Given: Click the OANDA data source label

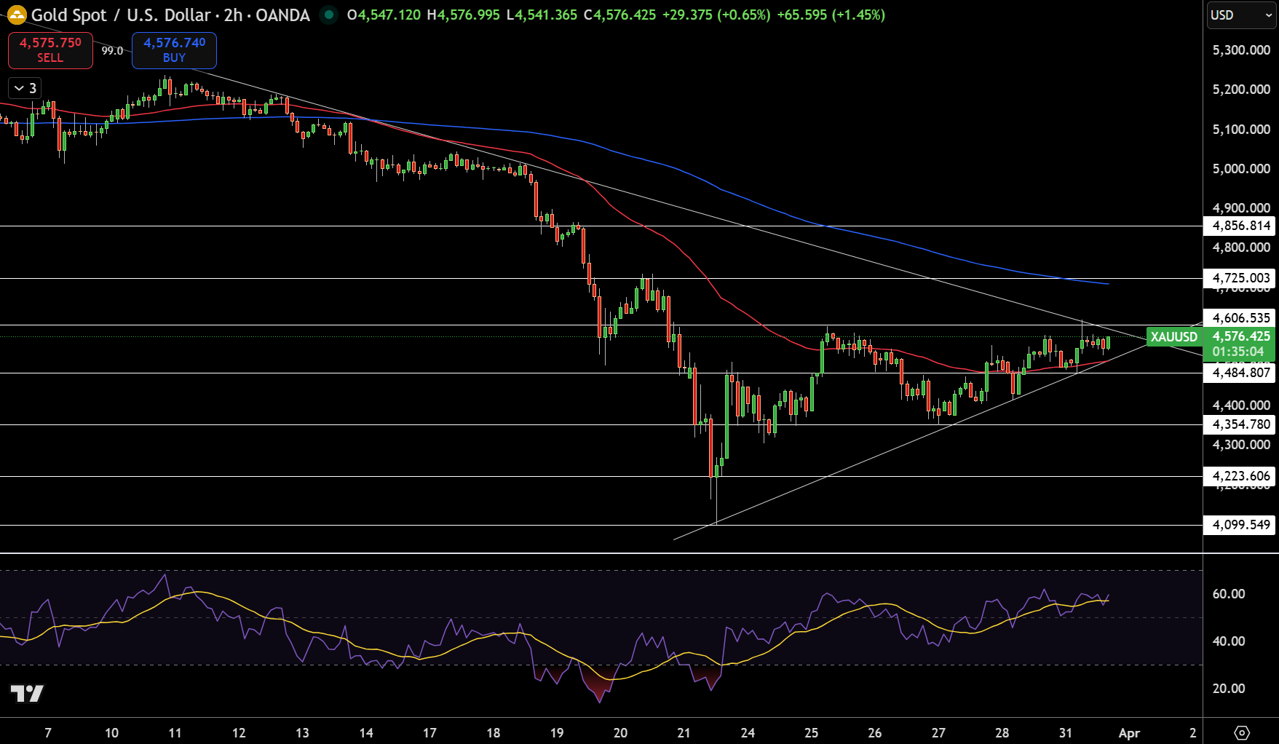Looking at the screenshot, I should point(282,15).
